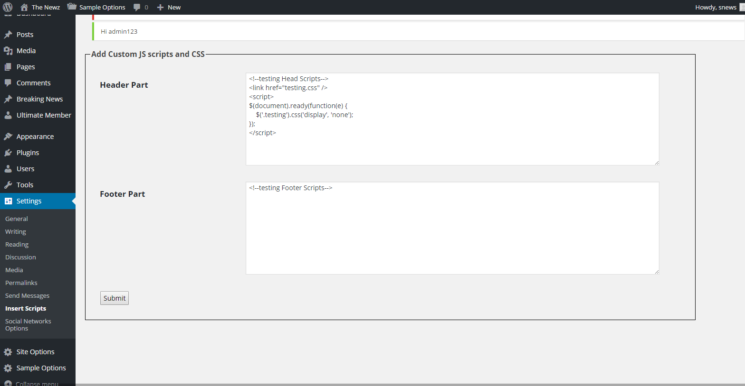Click the Settings sliders icon
The width and height of the screenshot is (745, 386).
click(8, 201)
